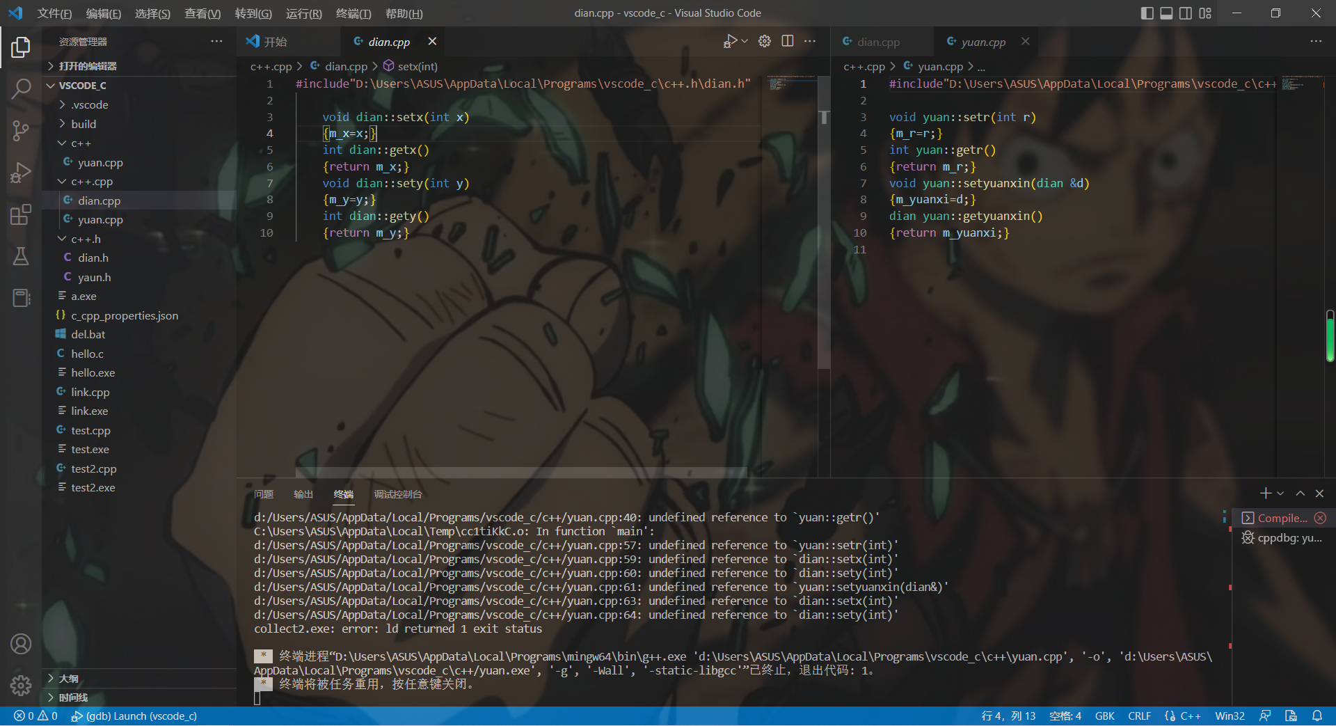
Task: Collapse the c++.h folder
Action: [x=139, y=239]
